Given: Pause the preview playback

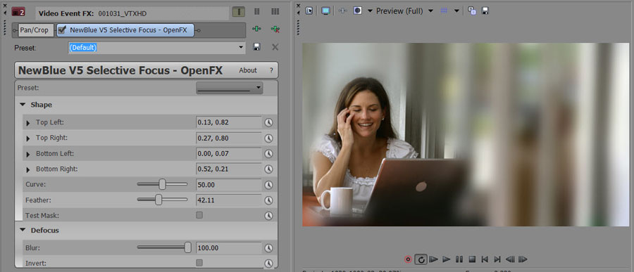Looking at the screenshot, I should coord(459,259).
